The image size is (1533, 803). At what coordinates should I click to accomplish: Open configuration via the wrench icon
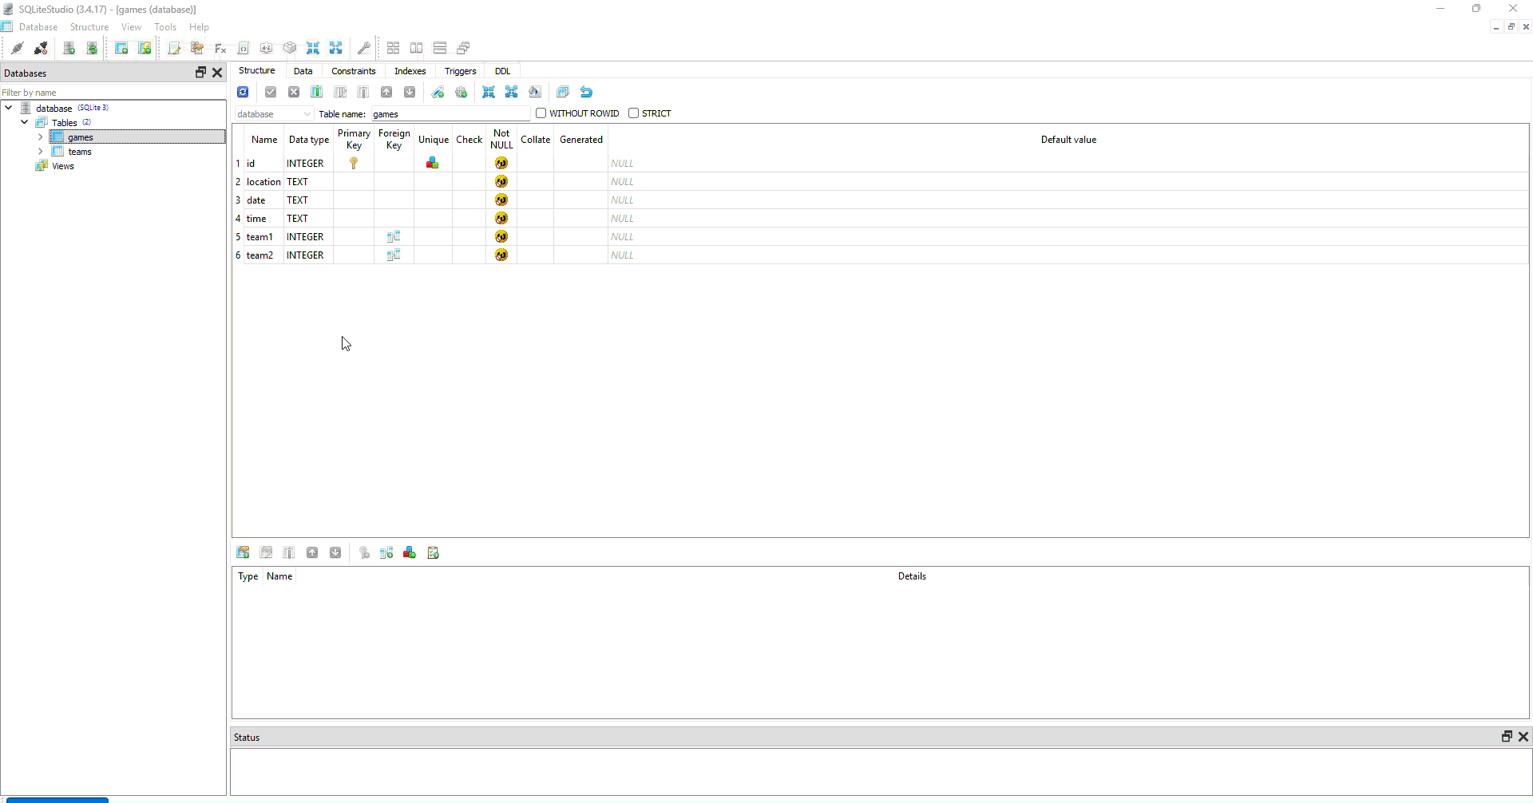coord(364,49)
